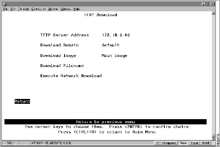Screen dimensions: 220x147
Task: Click the TFTP Download heading
Action: (101, 15)
